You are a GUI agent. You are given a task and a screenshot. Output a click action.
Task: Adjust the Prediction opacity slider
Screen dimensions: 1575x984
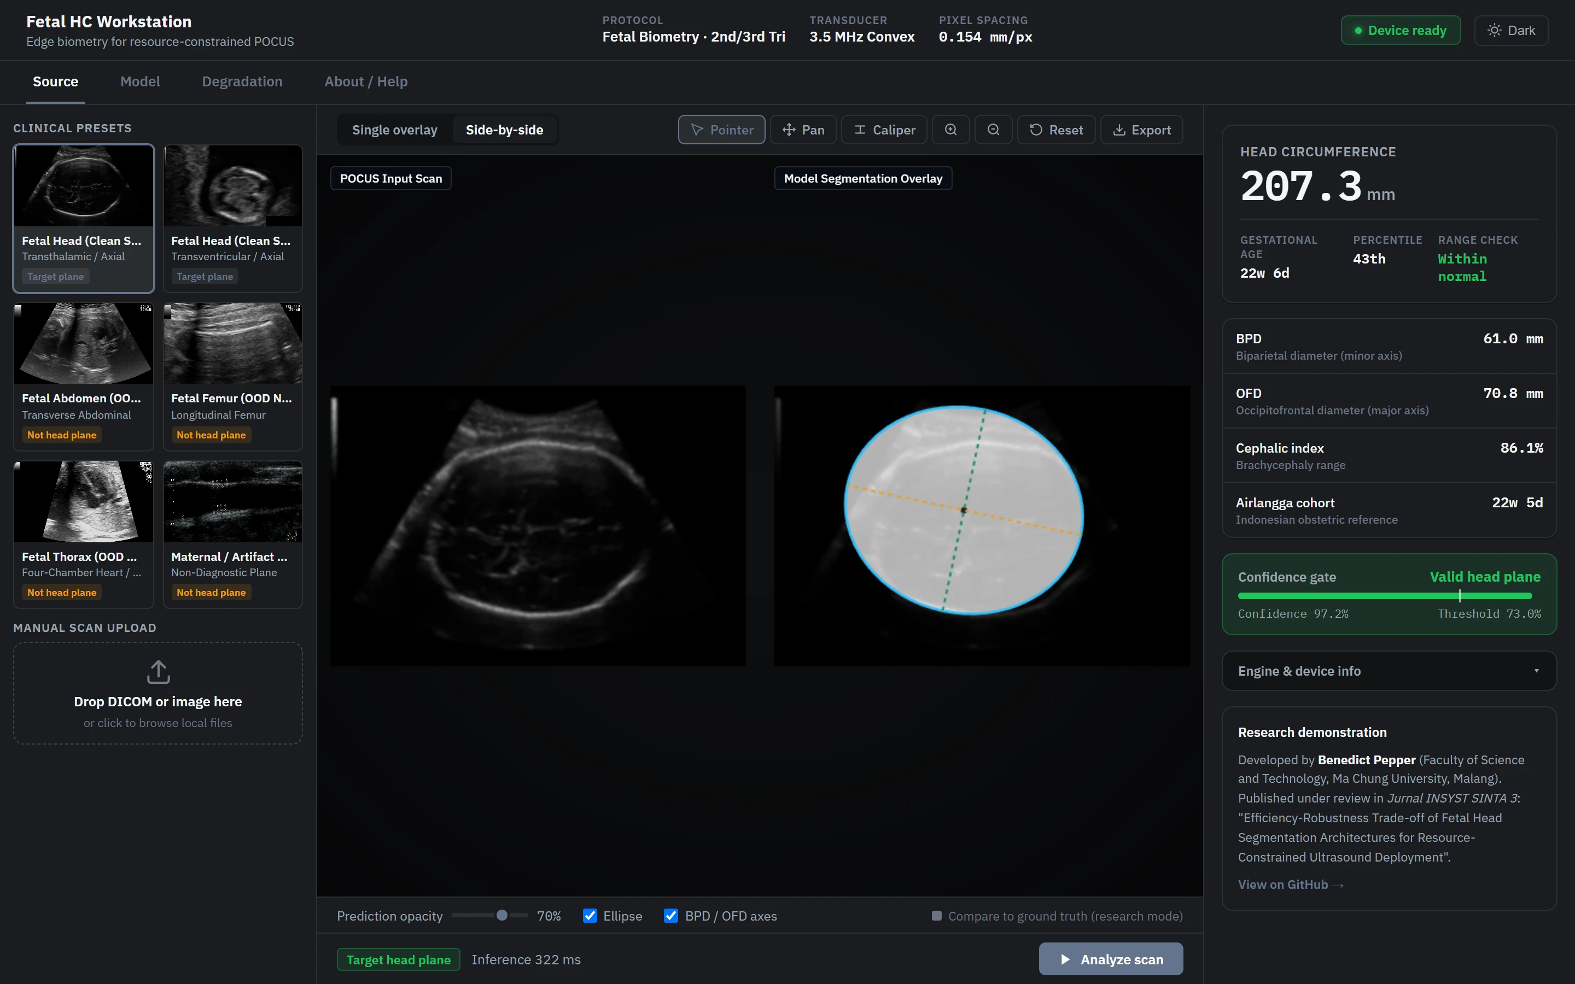(490, 916)
